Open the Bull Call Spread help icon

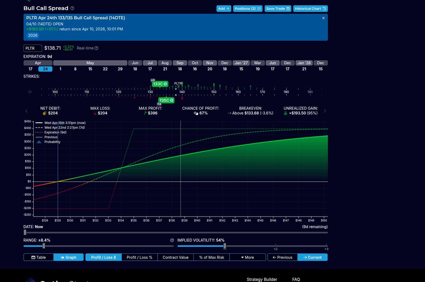pyautogui.click(x=73, y=8)
